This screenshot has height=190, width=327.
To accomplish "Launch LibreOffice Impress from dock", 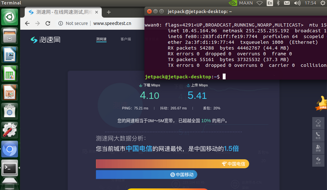I will pos(9,93).
